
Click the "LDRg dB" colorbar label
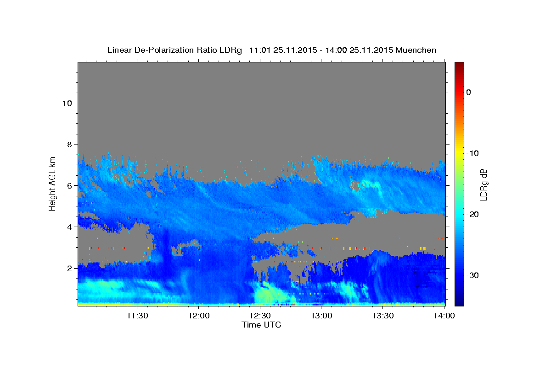pyautogui.click(x=484, y=184)
